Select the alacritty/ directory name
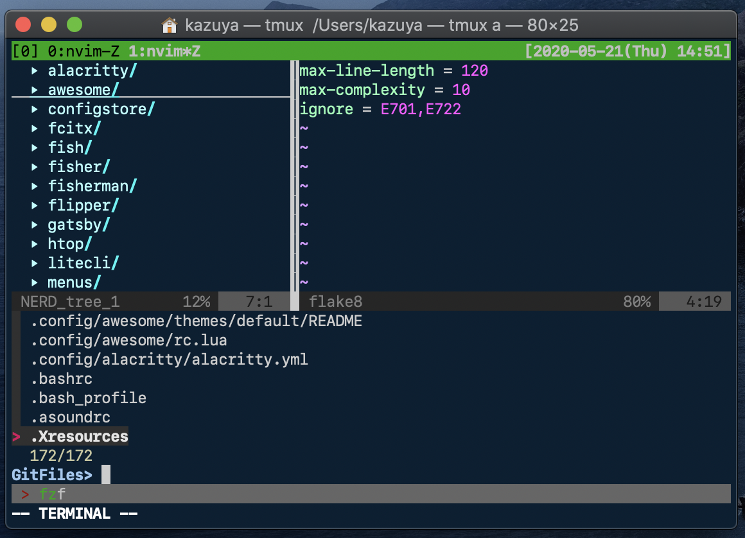 point(92,71)
